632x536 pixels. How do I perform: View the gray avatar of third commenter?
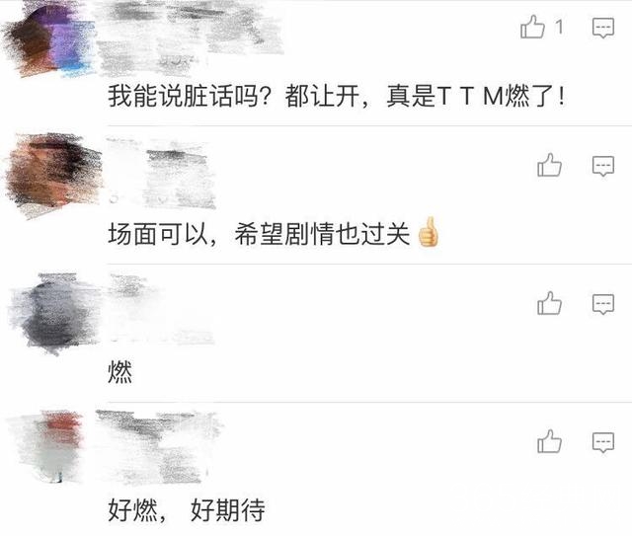54,312
